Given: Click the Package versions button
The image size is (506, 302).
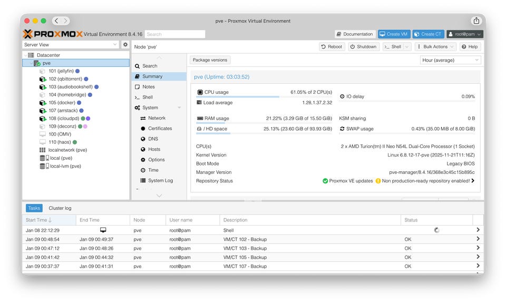Looking at the screenshot, I should (x=210, y=60).
